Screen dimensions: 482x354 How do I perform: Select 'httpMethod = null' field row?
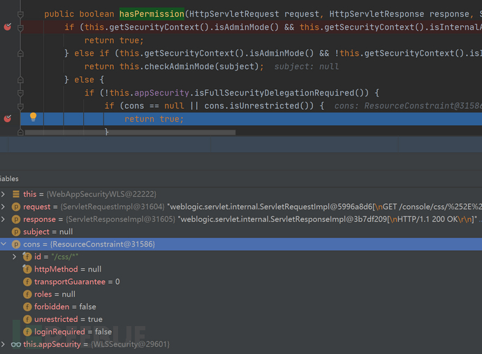241,270
